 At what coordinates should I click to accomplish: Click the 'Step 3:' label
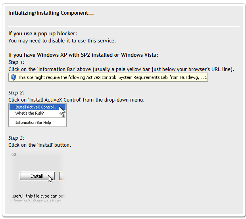pos(16,138)
